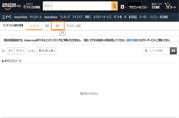Click the orange search magnifier button
Viewport: 179px width, 118px height.
pos(114,6)
